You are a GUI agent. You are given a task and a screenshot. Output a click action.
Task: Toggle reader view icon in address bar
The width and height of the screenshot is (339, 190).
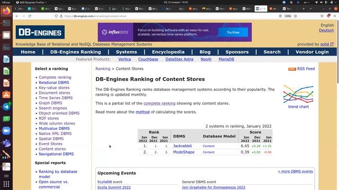[280, 16]
